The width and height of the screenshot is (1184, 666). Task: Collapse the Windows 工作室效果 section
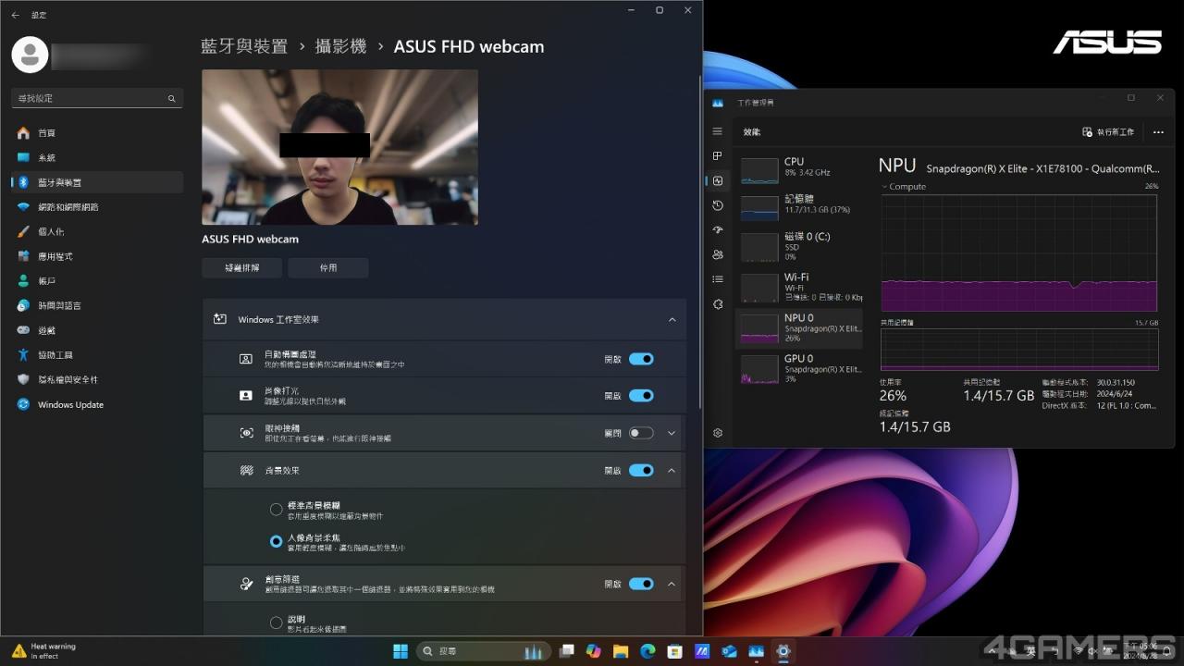[x=672, y=319]
